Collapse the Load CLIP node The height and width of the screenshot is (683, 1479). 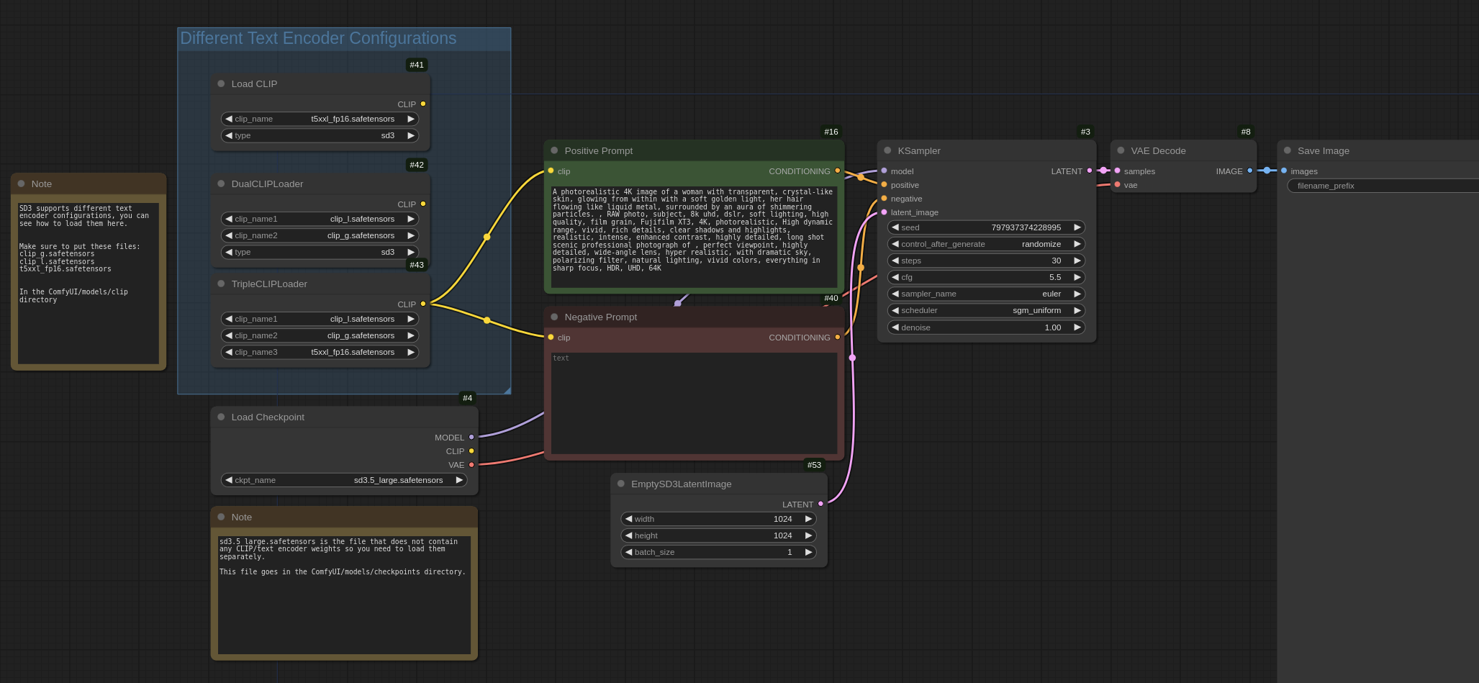point(221,83)
